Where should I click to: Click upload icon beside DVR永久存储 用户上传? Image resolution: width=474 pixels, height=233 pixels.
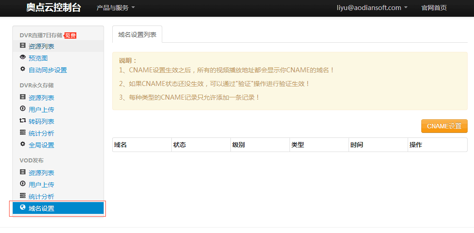tap(23, 108)
